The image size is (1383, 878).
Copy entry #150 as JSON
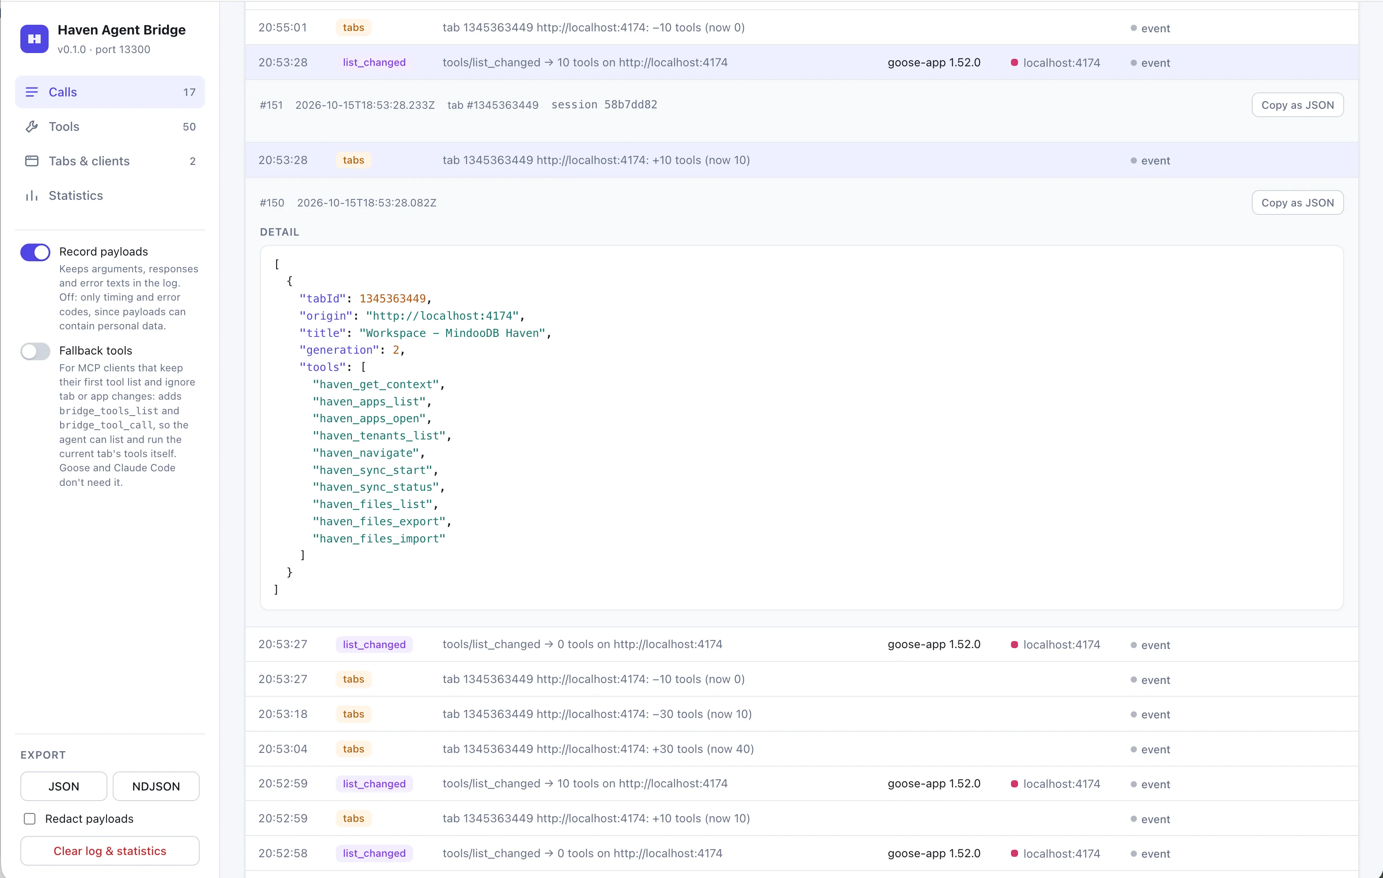pyautogui.click(x=1297, y=203)
